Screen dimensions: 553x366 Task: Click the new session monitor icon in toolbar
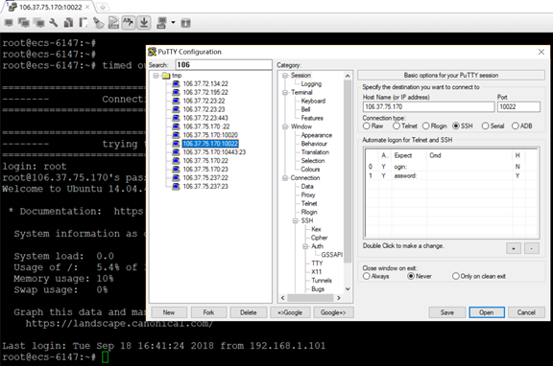coord(9,23)
